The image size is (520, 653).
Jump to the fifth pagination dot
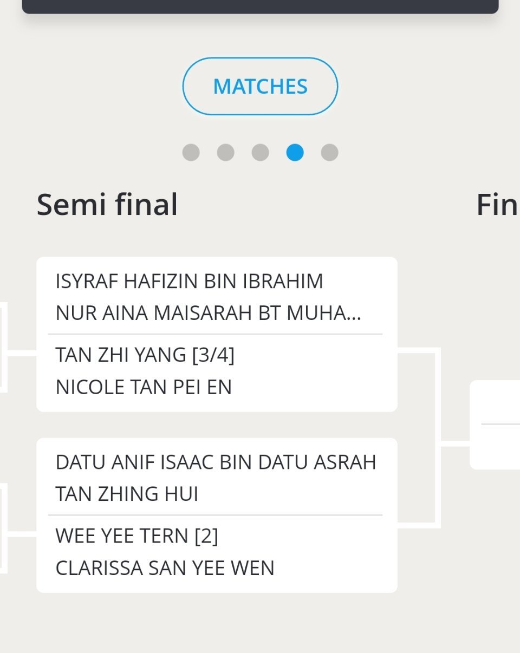[329, 153]
